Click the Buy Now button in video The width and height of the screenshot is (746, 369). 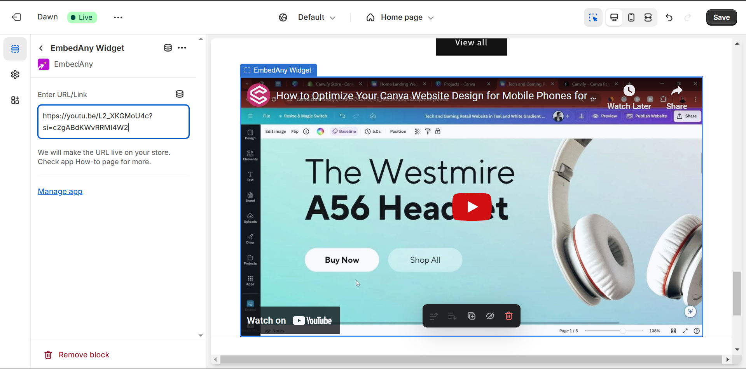click(342, 260)
